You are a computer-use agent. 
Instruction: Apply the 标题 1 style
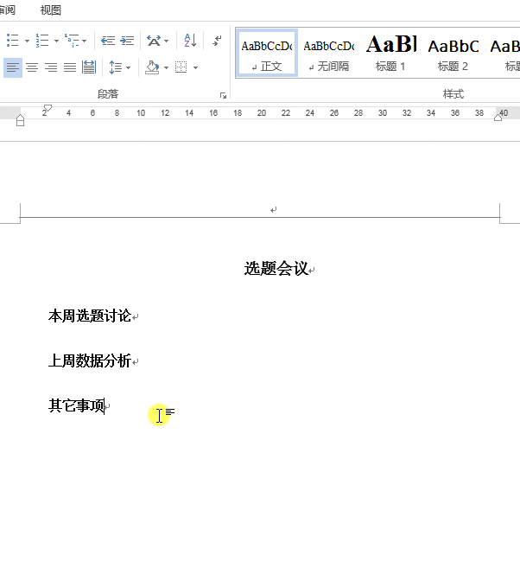[x=390, y=53]
